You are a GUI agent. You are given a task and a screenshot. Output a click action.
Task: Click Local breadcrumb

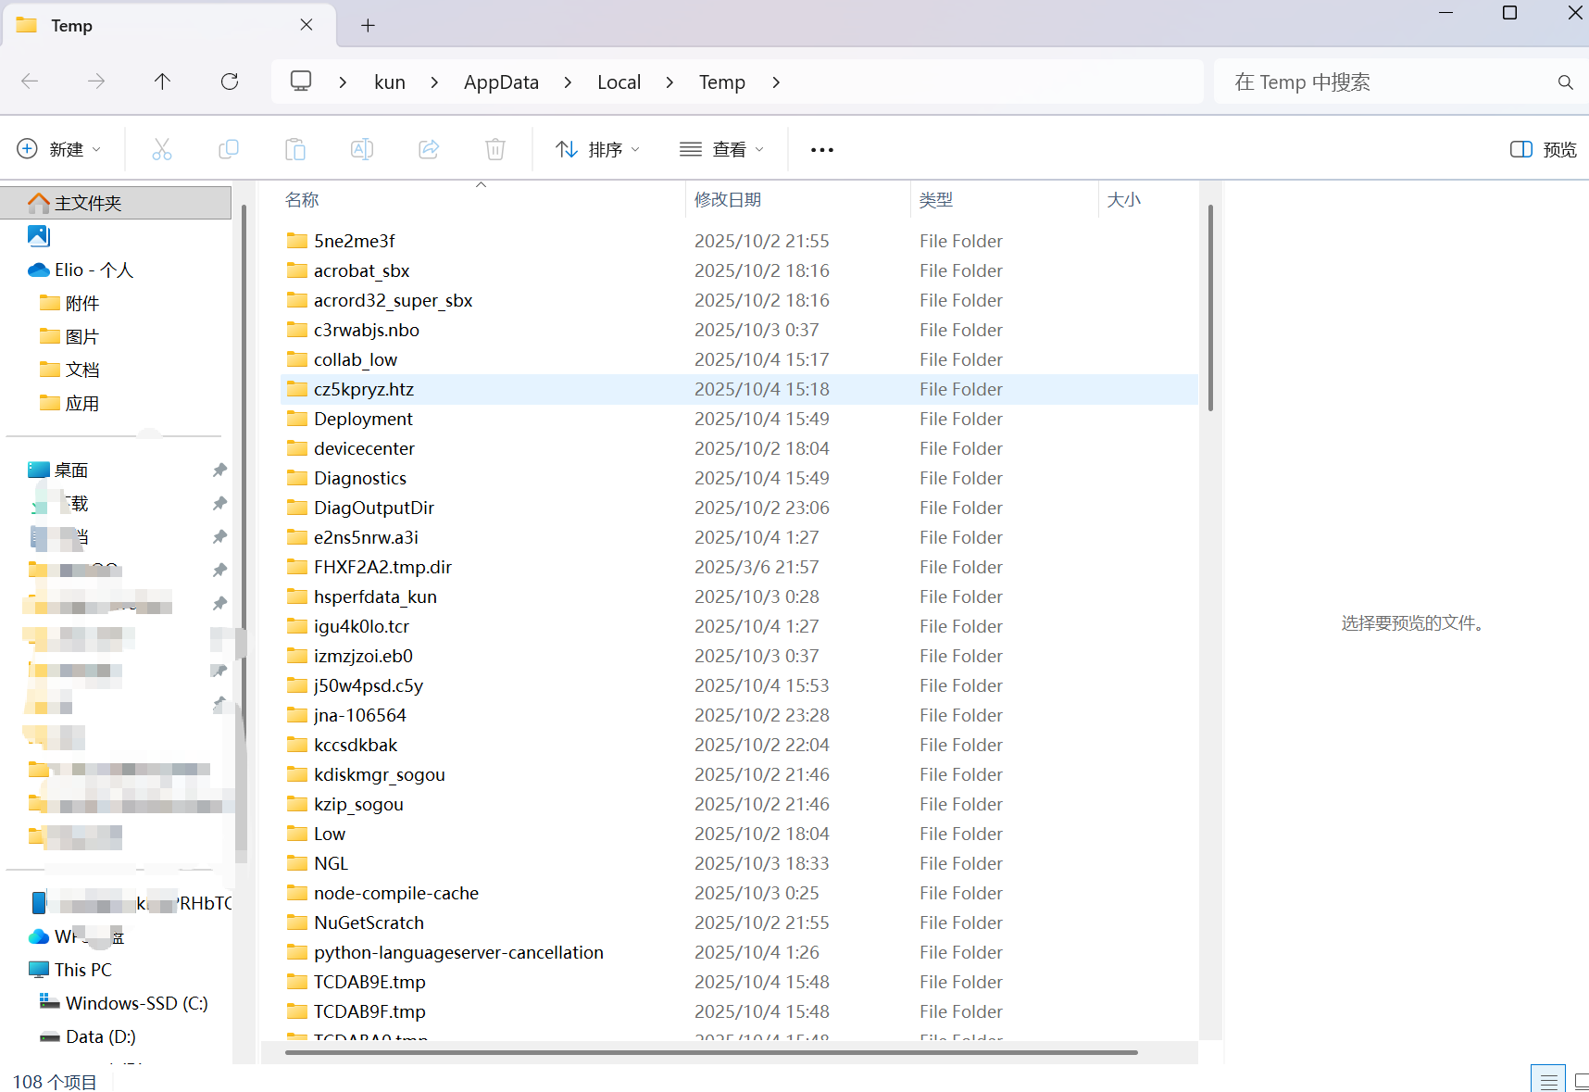[x=619, y=82]
